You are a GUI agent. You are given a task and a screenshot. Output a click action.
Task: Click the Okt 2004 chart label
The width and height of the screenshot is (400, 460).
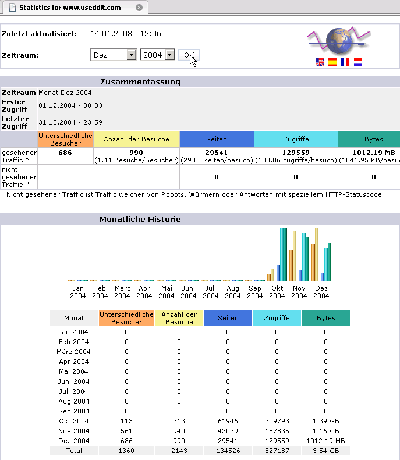click(x=277, y=292)
